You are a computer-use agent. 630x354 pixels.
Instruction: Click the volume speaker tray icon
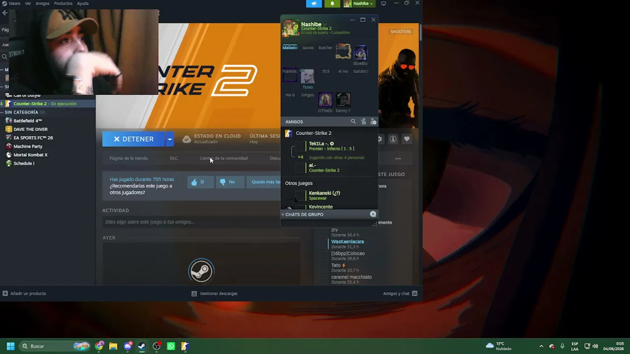[595, 346]
